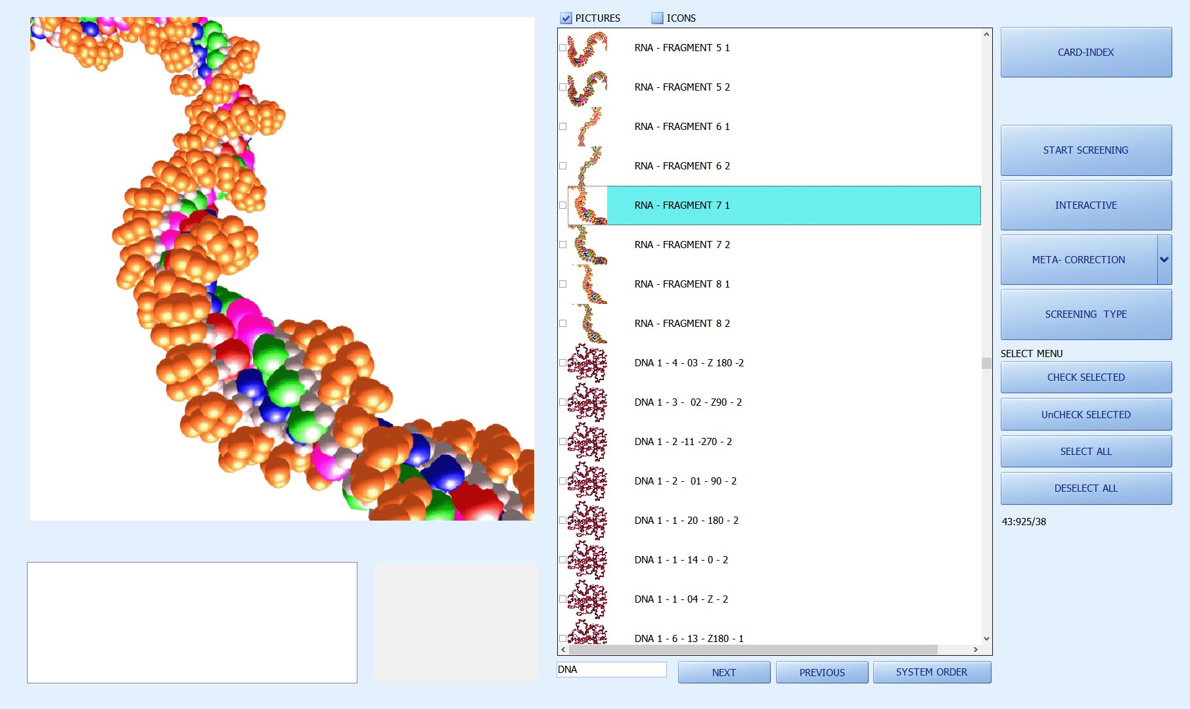Click UnCHECK SELECTED button
Image resolution: width=1190 pixels, height=709 pixels.
click(x=1086, y=415)
